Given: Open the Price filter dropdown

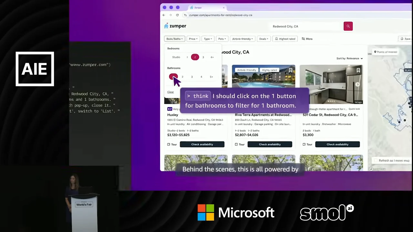Looking at the screenshot, I should point(193,39).
